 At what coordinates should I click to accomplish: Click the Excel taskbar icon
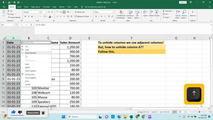tap(131, 117)
